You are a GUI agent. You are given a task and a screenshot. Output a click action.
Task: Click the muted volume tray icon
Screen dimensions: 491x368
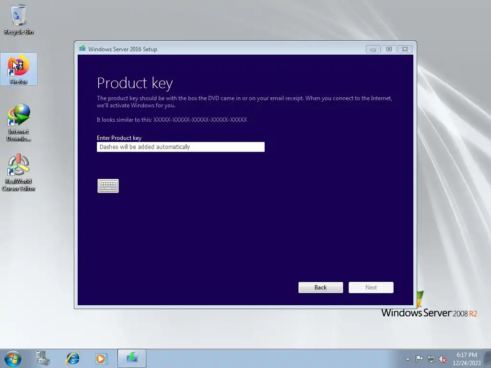(443, 359)
